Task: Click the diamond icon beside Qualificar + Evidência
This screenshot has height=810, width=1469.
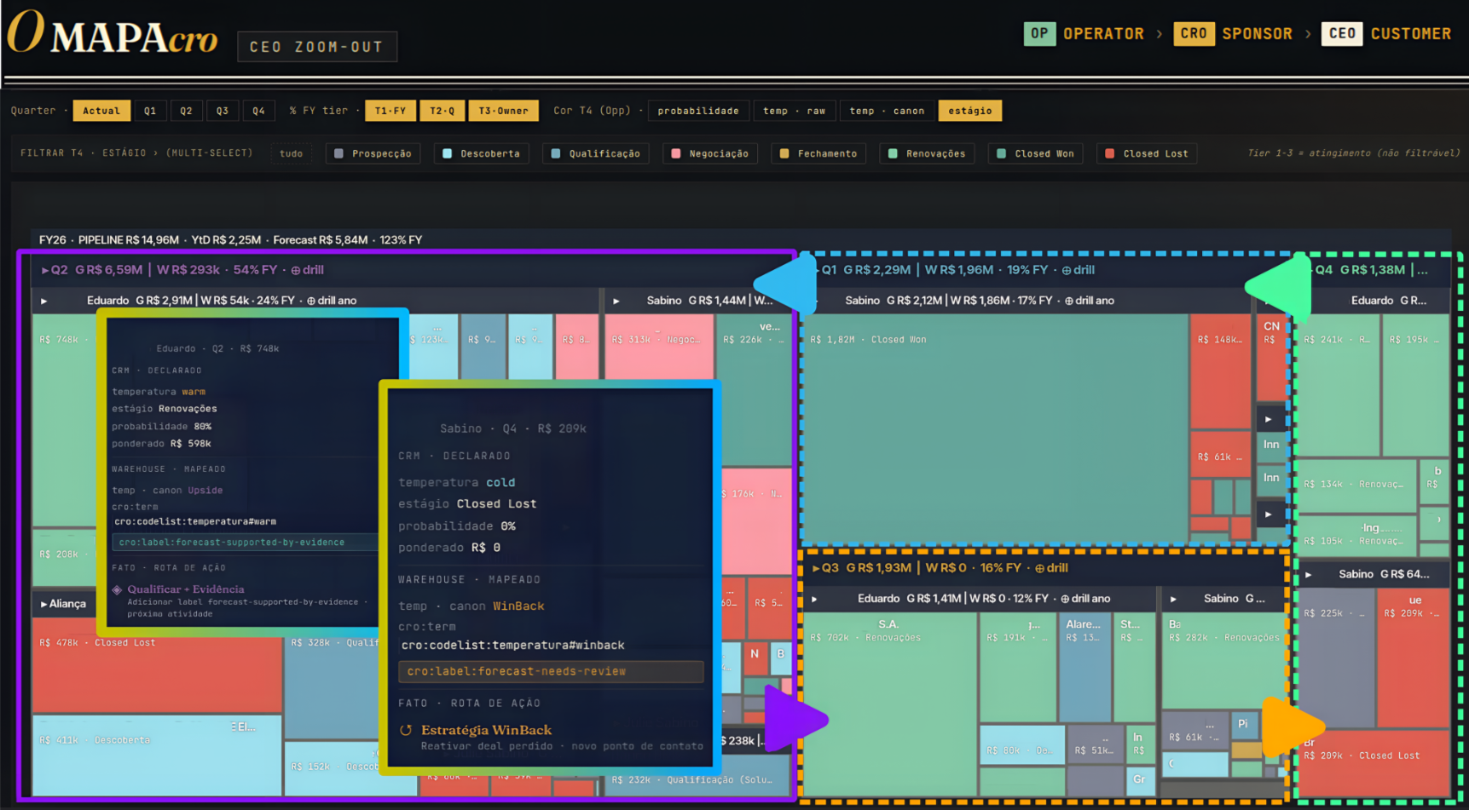Action: pyautogui.click(x=118, y=589)
